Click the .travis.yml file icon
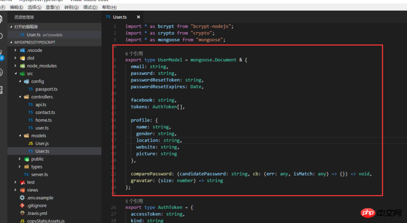This screenshot has width=407, height=223. point(22,213)
